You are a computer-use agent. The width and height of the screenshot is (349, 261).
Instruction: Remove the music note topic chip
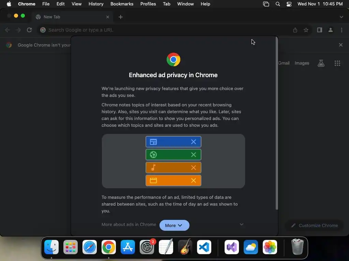pos(194,168)
